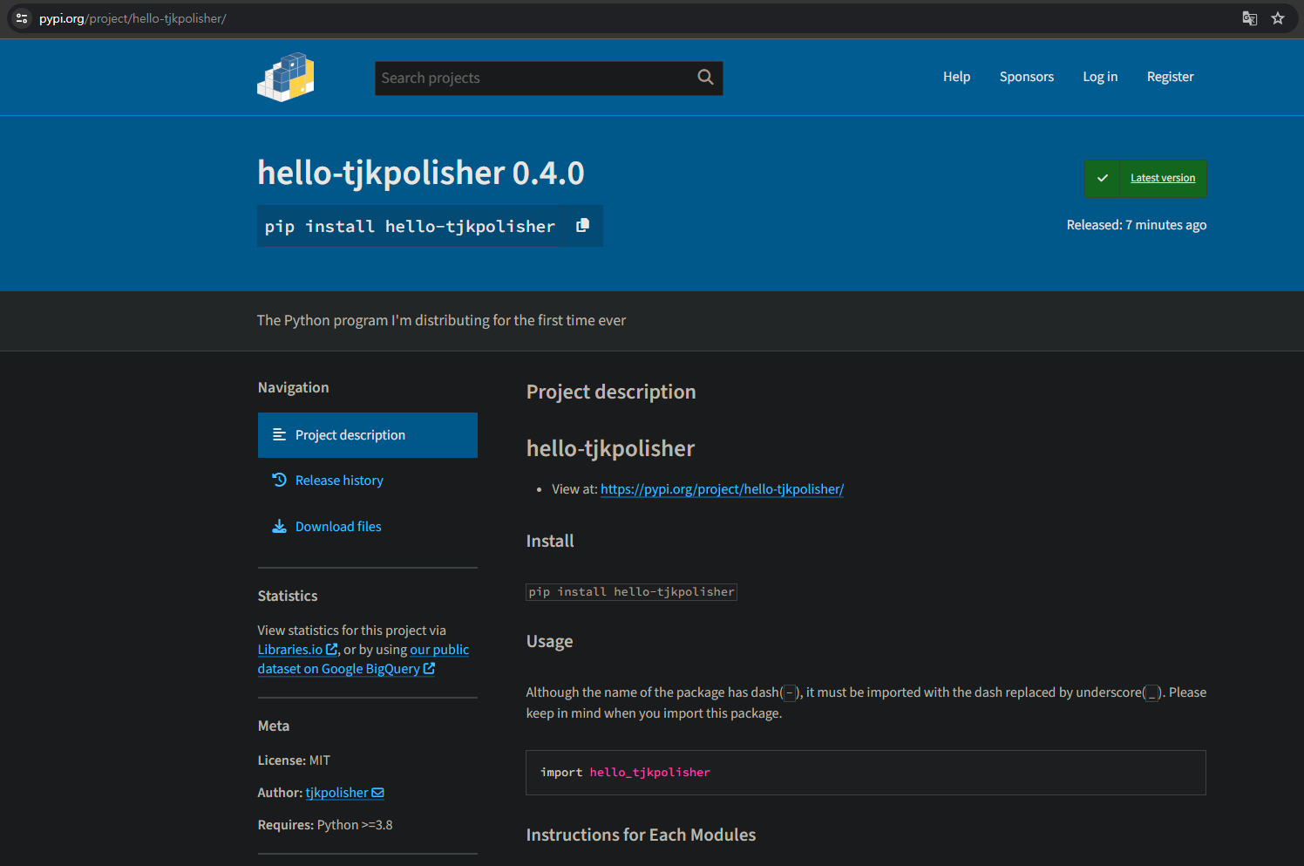
Task: Click the email icon next to tjkpolisher
Action: (377, 792)
